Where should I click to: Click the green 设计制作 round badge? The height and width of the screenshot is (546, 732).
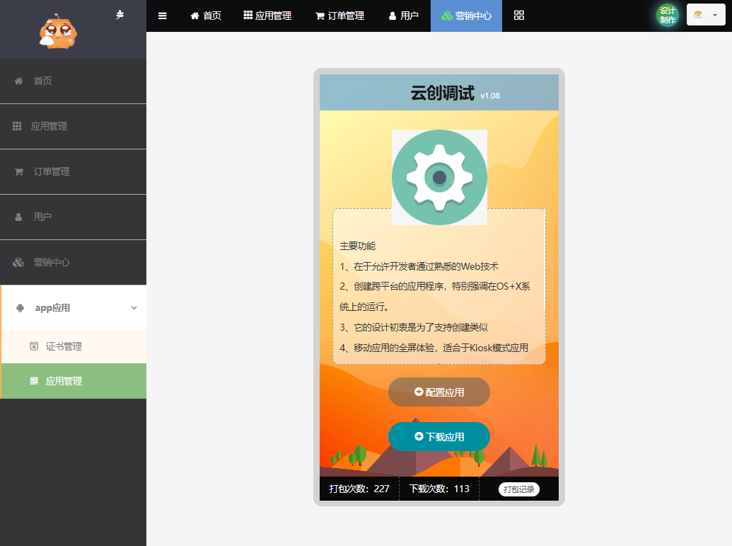pyautogui.click(x=668, y=16)
